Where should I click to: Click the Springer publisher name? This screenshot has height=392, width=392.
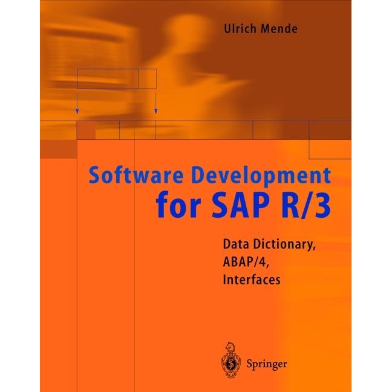pos(267,364)
